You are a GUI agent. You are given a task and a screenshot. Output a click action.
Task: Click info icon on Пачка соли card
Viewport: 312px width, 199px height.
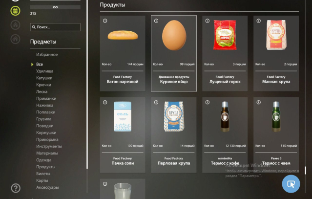coord(105,102)
